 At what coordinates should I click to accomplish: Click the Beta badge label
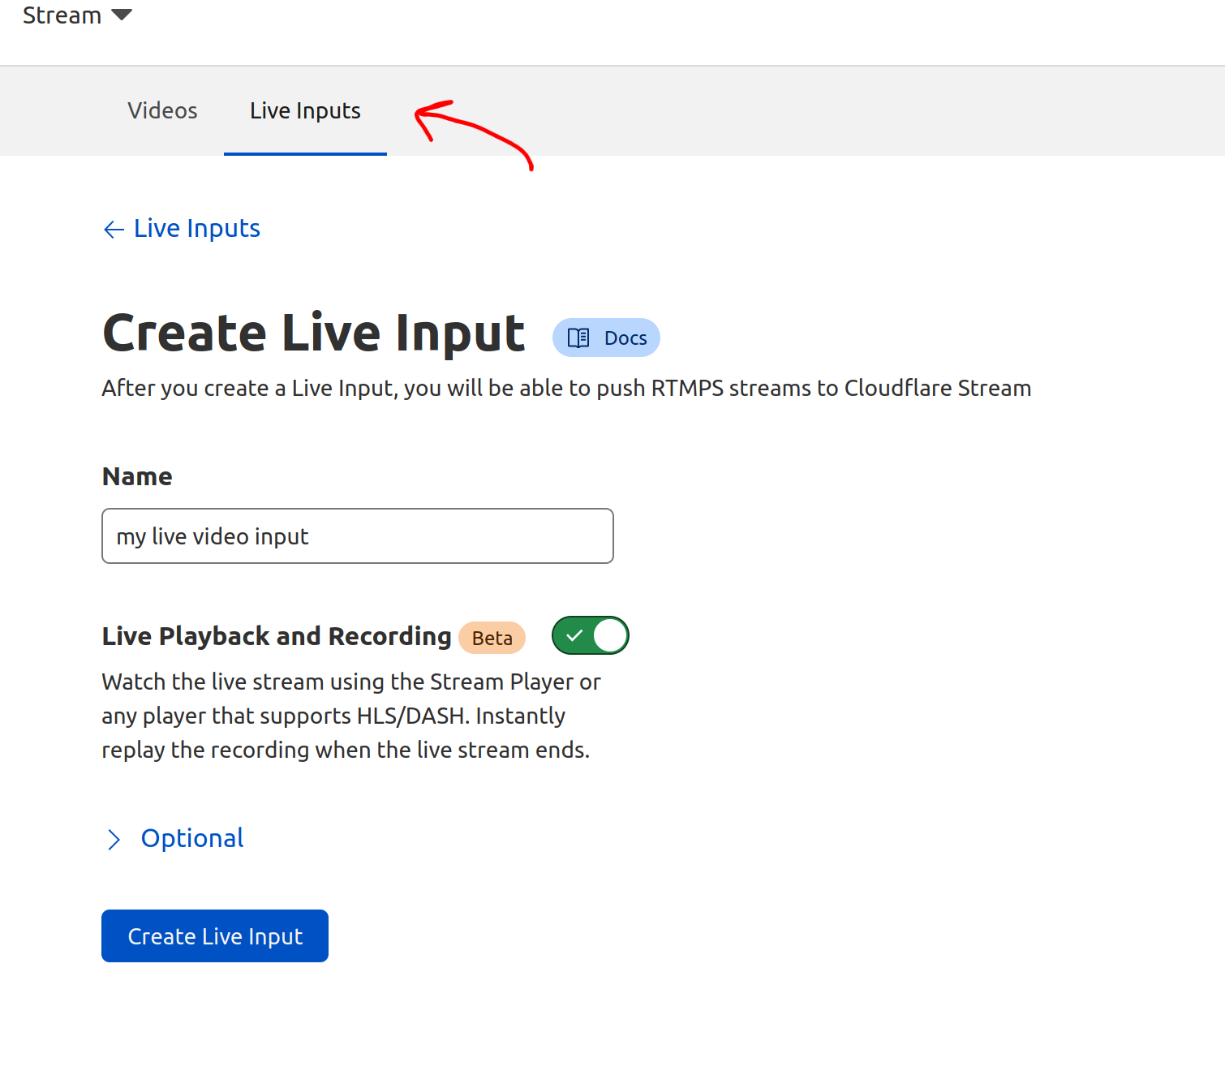[492, 638]
